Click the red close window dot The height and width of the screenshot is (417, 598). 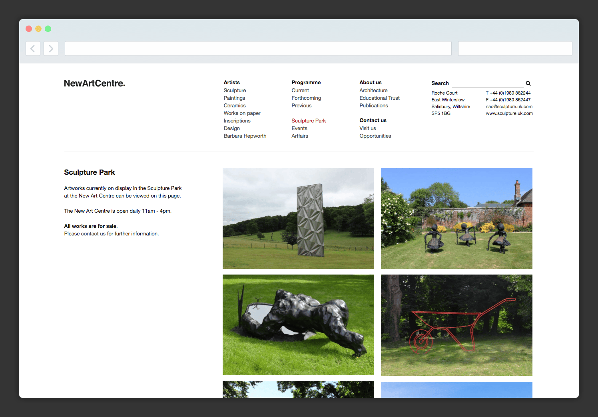29,29
